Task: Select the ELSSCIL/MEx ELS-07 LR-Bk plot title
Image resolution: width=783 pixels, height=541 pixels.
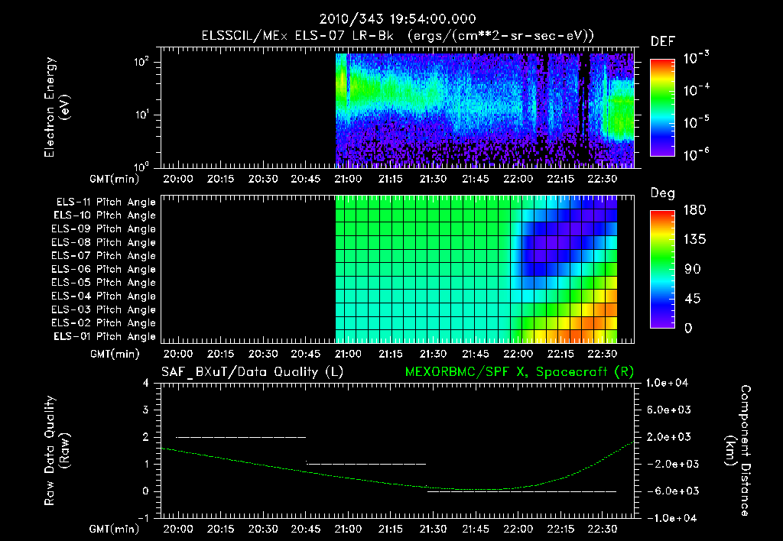Action: (398, 36)
